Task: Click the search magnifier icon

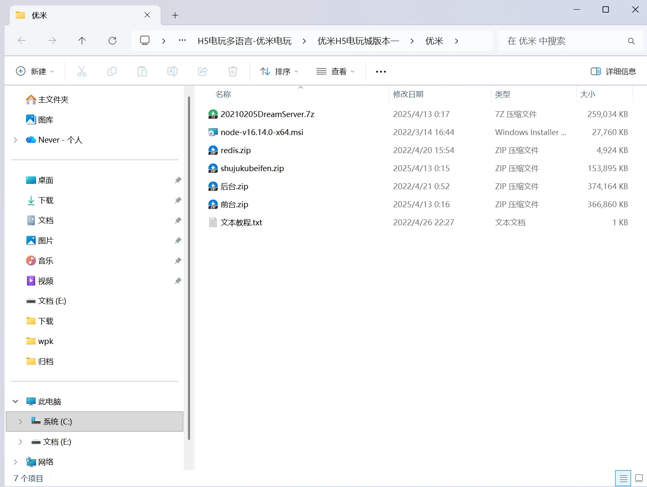Action: [631, 41]
